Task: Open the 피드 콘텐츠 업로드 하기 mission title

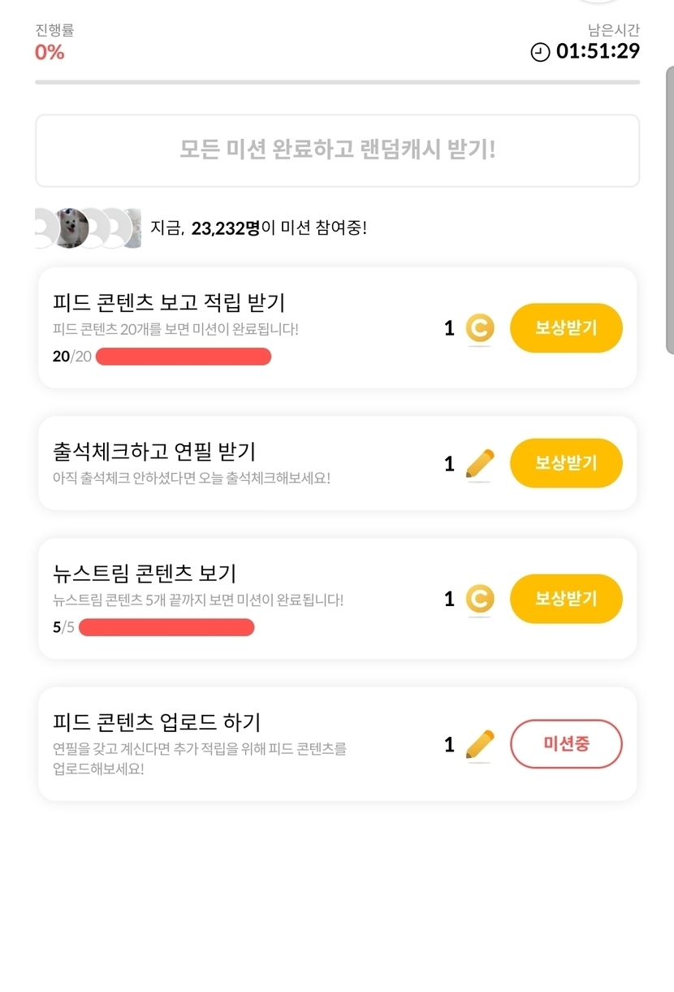Action: tap(157, 721)
